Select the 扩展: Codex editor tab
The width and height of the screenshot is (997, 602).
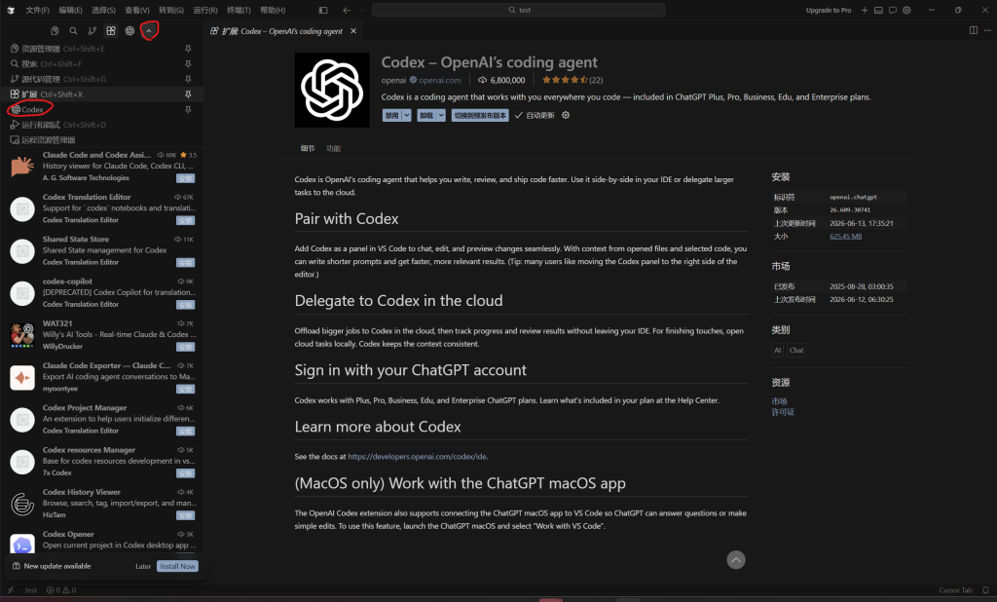(282, 30)
